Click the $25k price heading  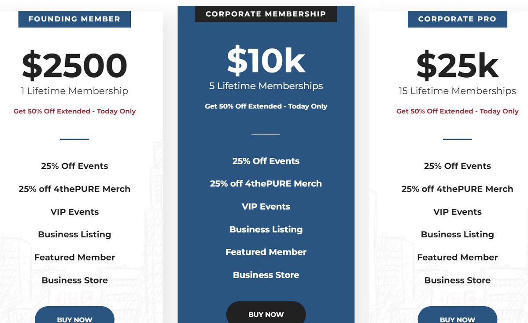point(457,66)
